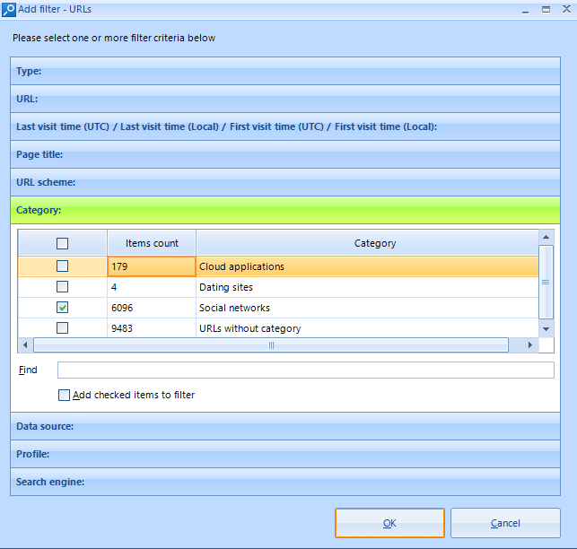The width and height of the screenshot is (577, 549).
Task: Enable Add checked items to filter
Action: tap(64, 395)
